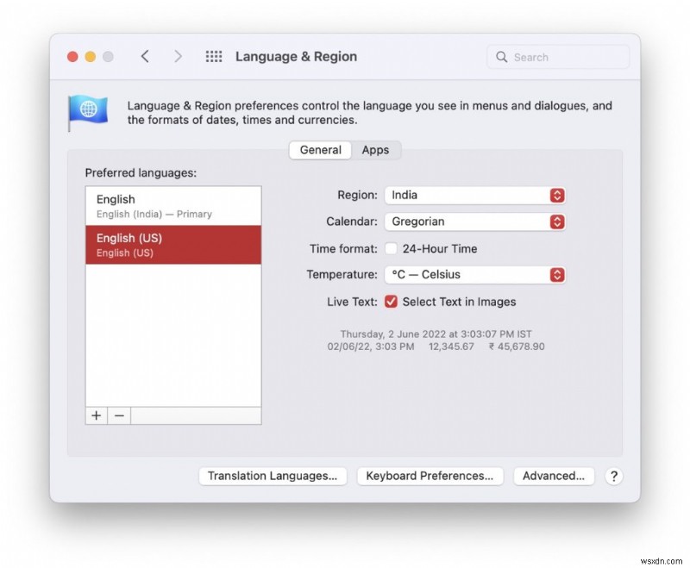
Task: Open the help question mark button
Action: click(x=614, y=476)
